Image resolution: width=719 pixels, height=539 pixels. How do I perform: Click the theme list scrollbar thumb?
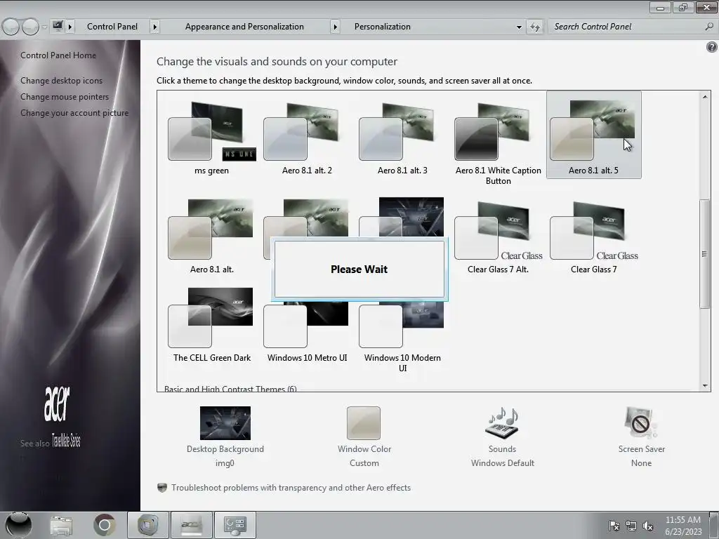(705, 254)
